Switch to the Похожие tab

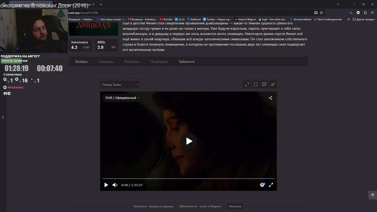[132, 62]
